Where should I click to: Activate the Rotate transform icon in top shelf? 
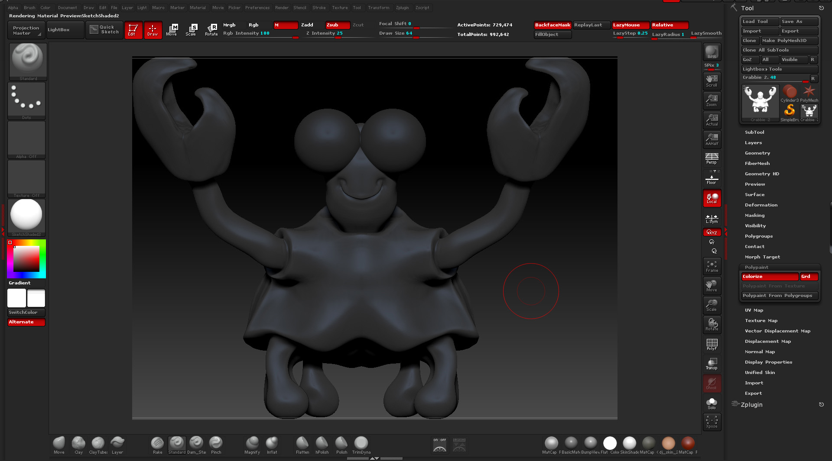(x=211, y=30)
